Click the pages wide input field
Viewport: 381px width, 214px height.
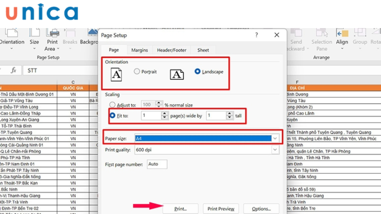click(151, 116)
